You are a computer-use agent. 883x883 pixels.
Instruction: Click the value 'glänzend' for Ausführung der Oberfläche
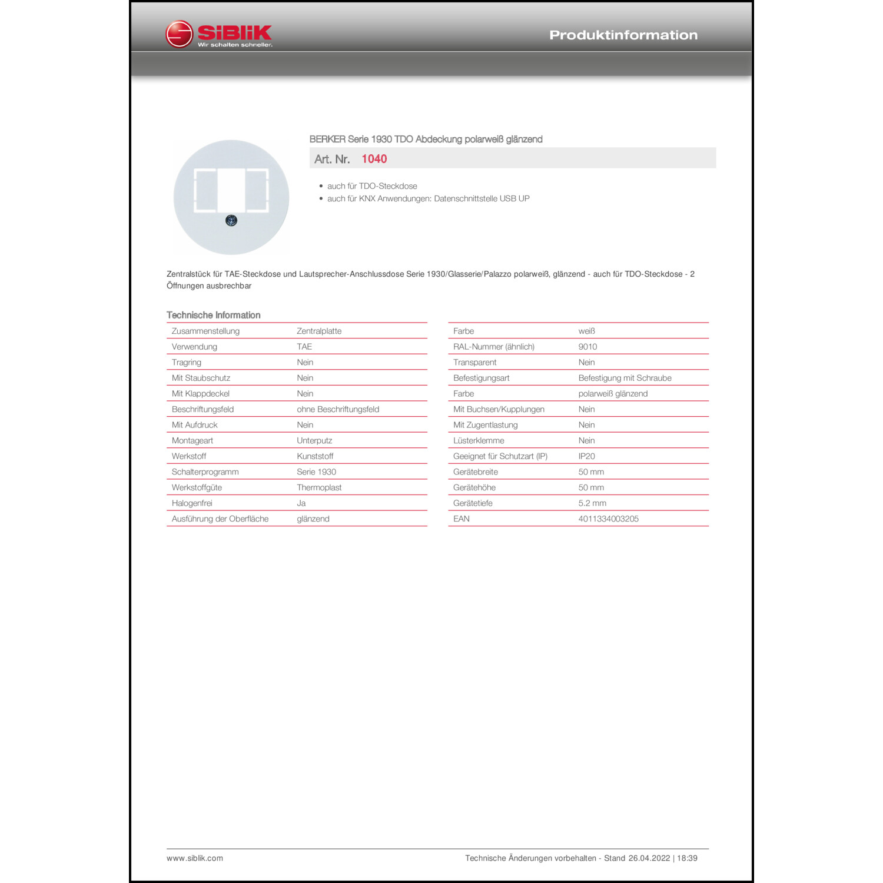pyautogui.click(x=313, y=519)
